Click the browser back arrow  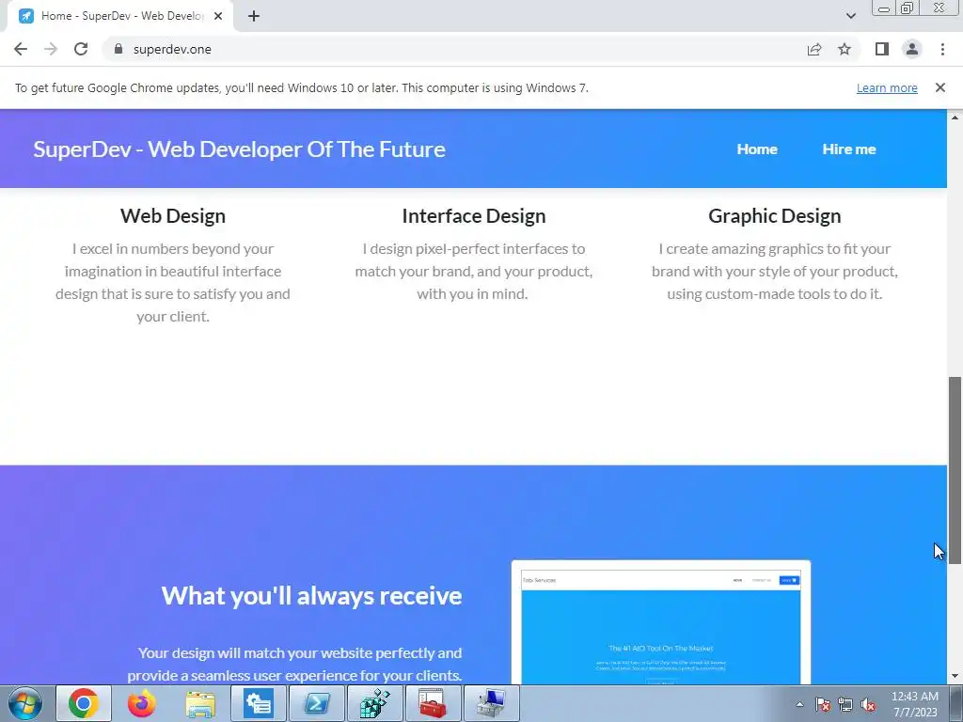[21, 49]
